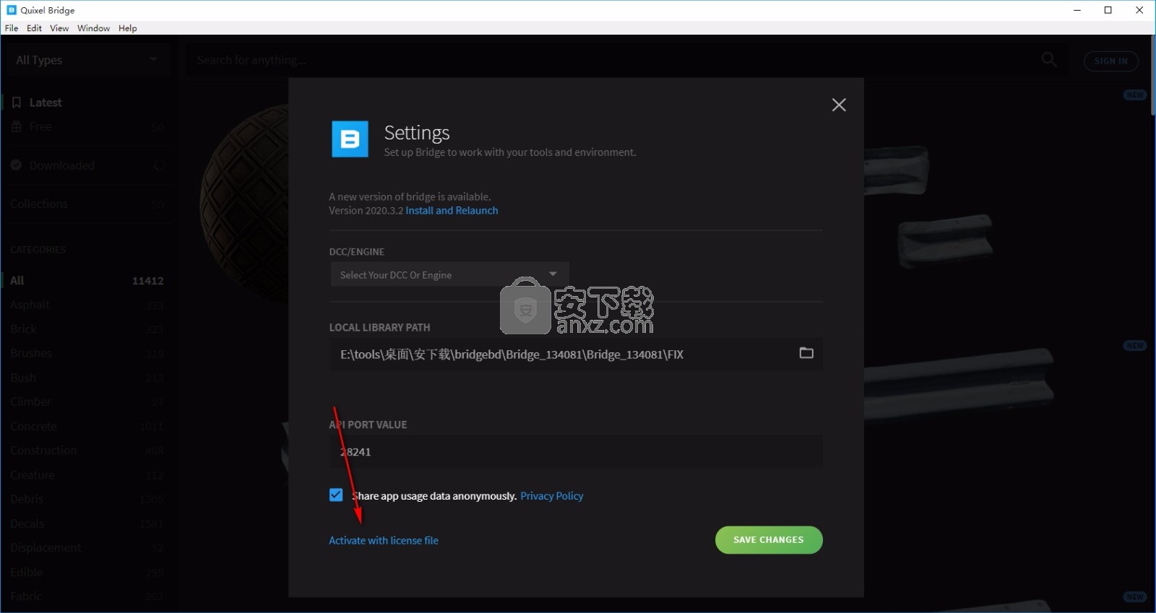This screenshot has width=1156, height=613.
Task: Click the Free sidebar label
Action: 40,127
